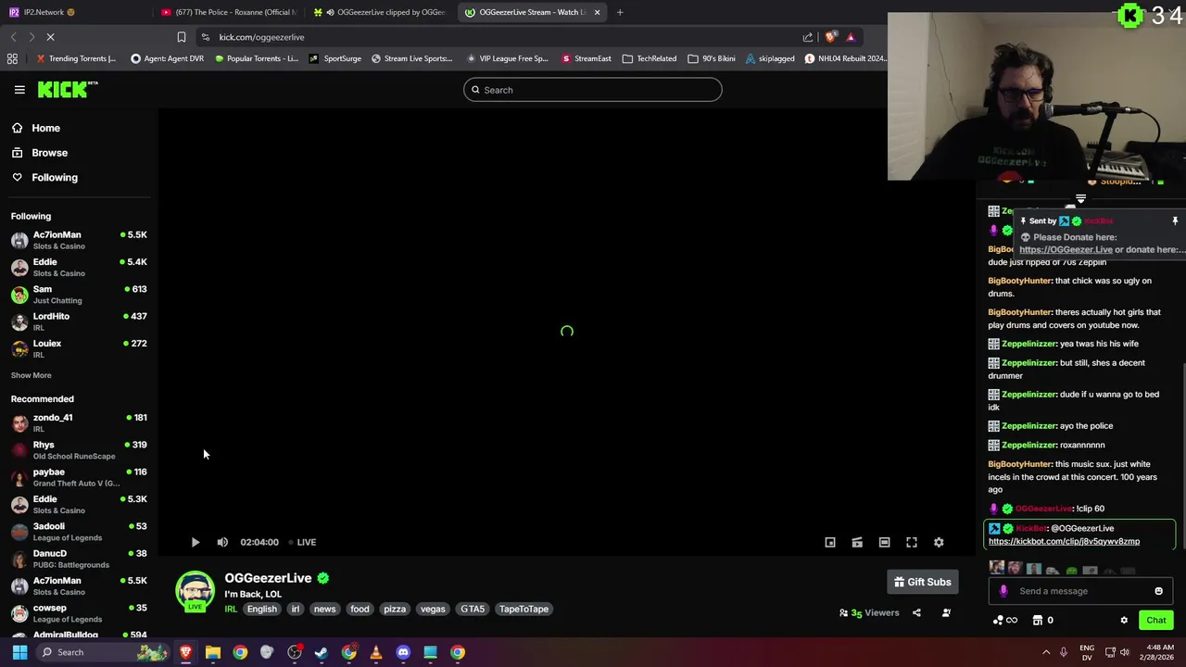Click into Send a message field
1186x667 pixels.
[x=1079, y=591]
